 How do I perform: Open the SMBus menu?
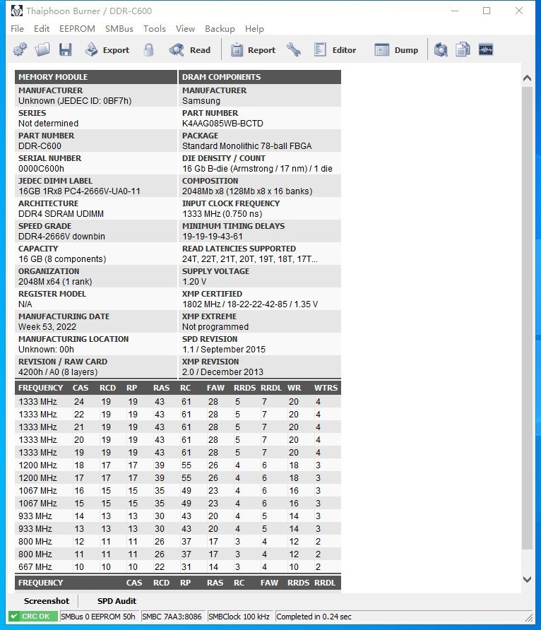pos(119,28)
